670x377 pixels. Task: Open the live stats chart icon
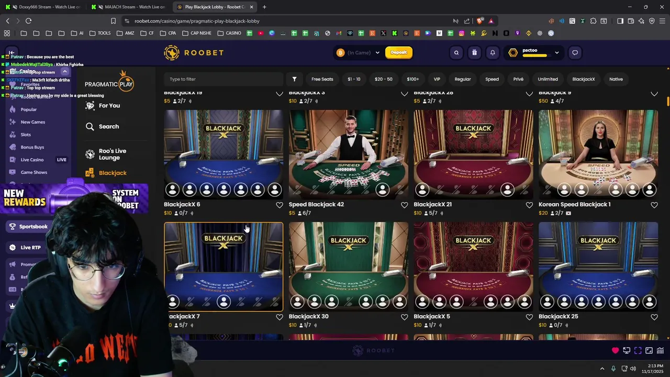coord(661,350)
